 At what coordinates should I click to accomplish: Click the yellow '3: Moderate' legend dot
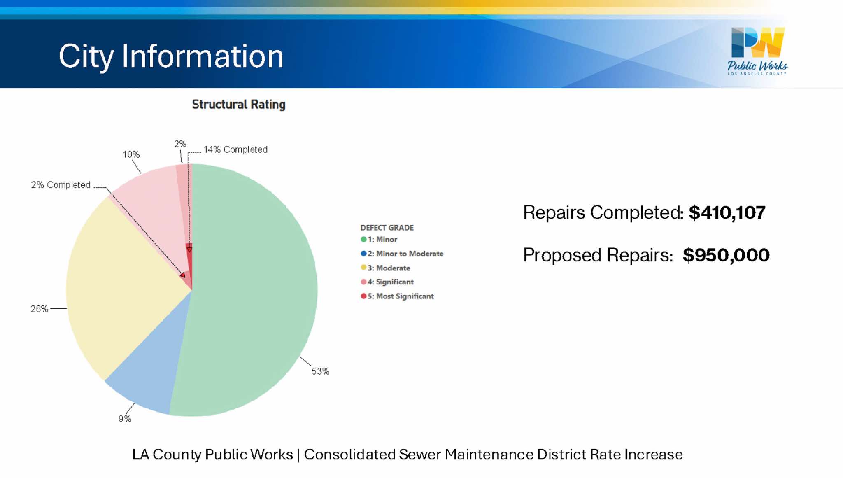[363, 268]
